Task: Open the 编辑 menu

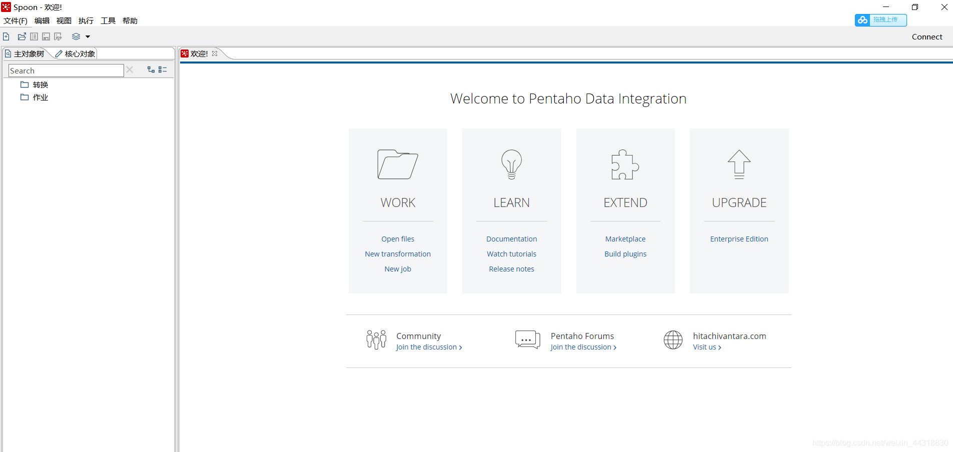Action: pyautogui.click(x=42, y=20)
